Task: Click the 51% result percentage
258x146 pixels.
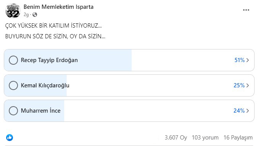Action: click(240, 60)
